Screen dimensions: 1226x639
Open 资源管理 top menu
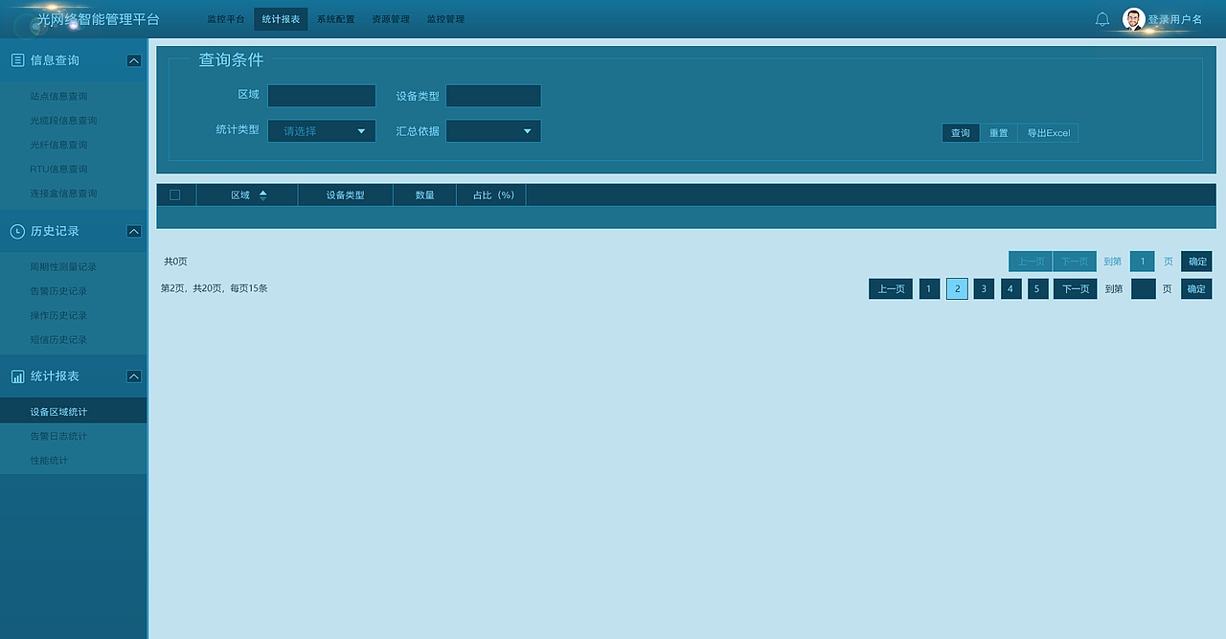click(391, 19)
